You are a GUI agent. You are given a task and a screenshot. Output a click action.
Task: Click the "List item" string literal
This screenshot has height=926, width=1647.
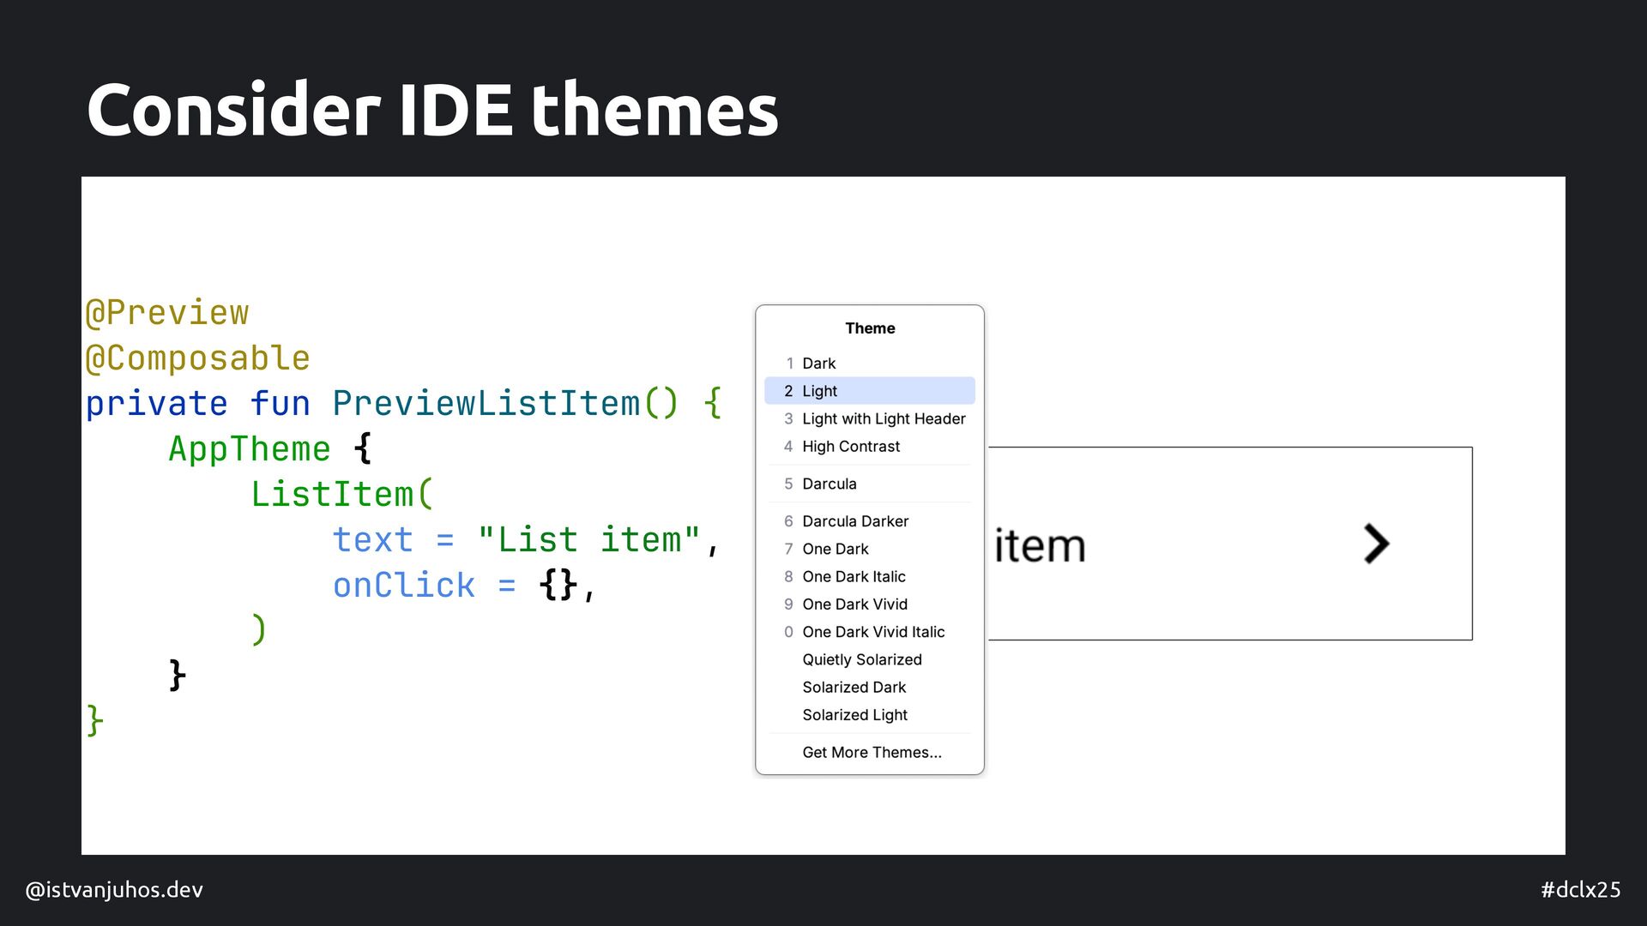(x=589, y=539)
